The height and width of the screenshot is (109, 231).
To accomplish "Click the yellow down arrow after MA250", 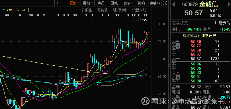I will tap(28, 10).
